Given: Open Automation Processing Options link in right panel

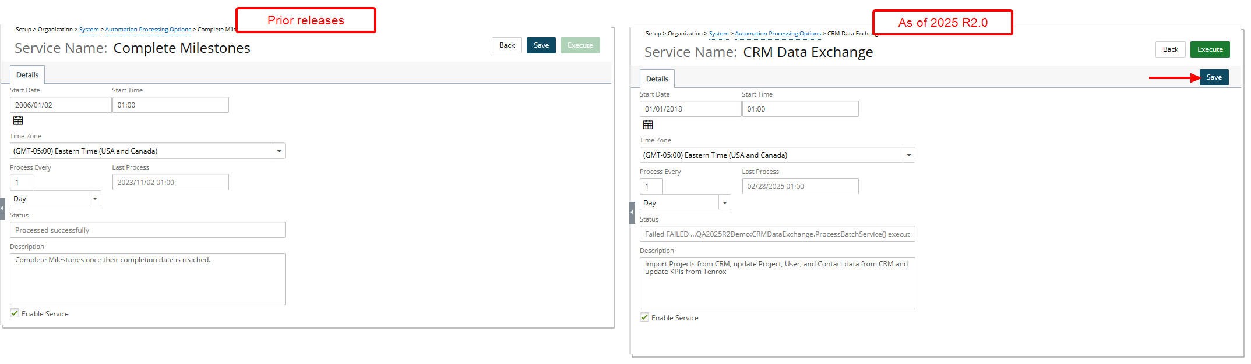Looking at the screenshot, I should (x=778, y=34).
